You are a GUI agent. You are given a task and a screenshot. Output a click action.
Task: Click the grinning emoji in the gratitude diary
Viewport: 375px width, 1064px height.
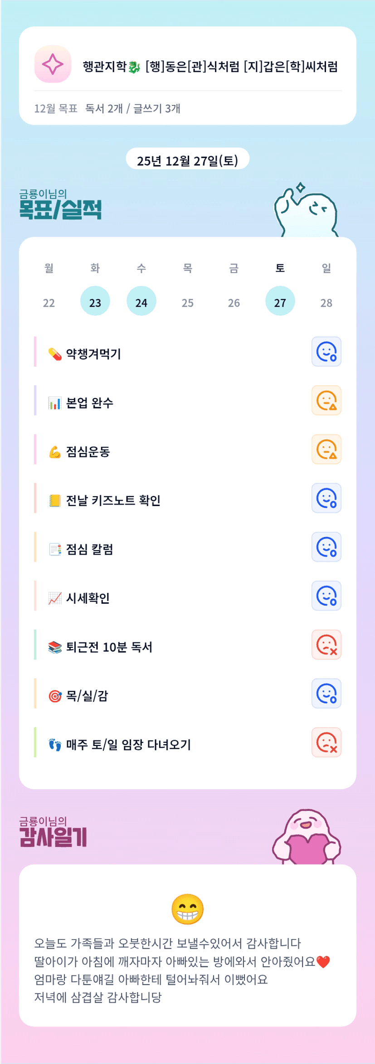(187, 909)
